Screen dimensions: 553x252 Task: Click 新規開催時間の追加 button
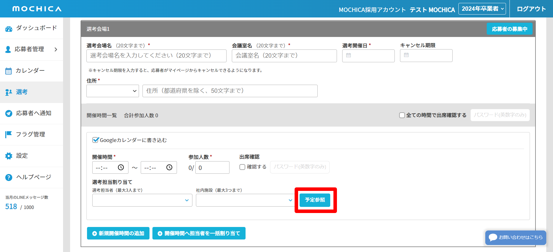click(x=118, y=233)
